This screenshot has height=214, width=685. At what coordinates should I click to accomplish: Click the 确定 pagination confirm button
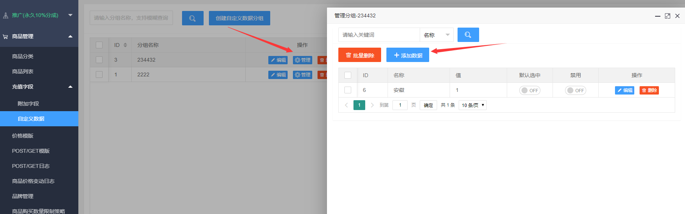coord(428,105)
